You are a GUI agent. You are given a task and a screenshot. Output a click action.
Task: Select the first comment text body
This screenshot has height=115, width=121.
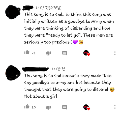click(x=69, y=28)
